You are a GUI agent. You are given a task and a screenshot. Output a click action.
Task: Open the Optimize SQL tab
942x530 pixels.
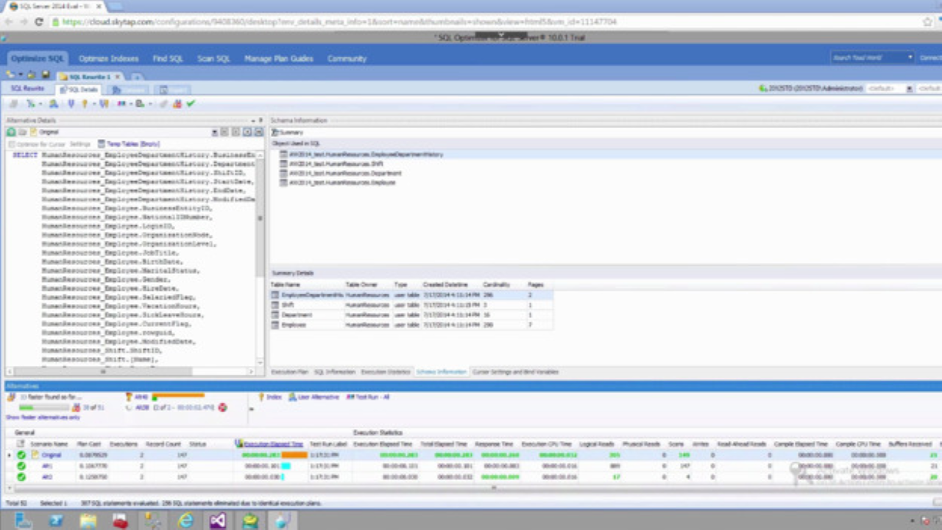point(38,59)
